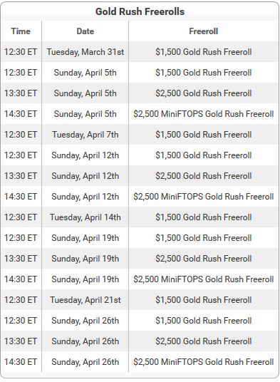Click the April 5th MiniFTOPS Gold Rush Freeroll
Image resolution: width=280 pixels, height=382 pixels.
(204, 114)
